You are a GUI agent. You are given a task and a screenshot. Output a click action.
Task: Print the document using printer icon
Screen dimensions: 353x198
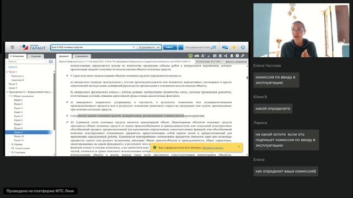click(x=220, y=56)
